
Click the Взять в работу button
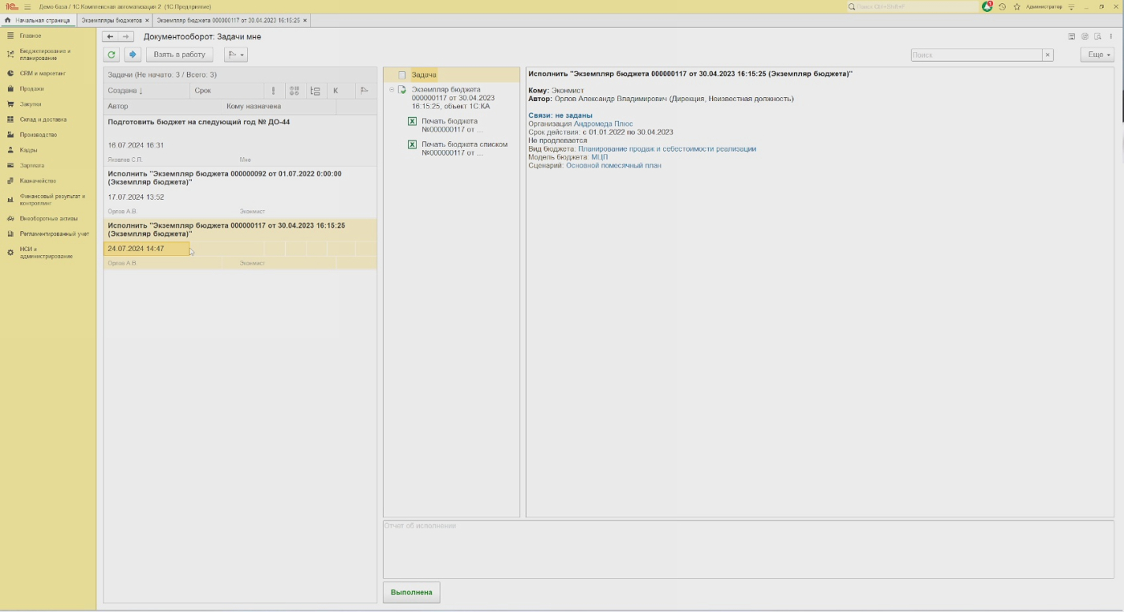[180, 55]
